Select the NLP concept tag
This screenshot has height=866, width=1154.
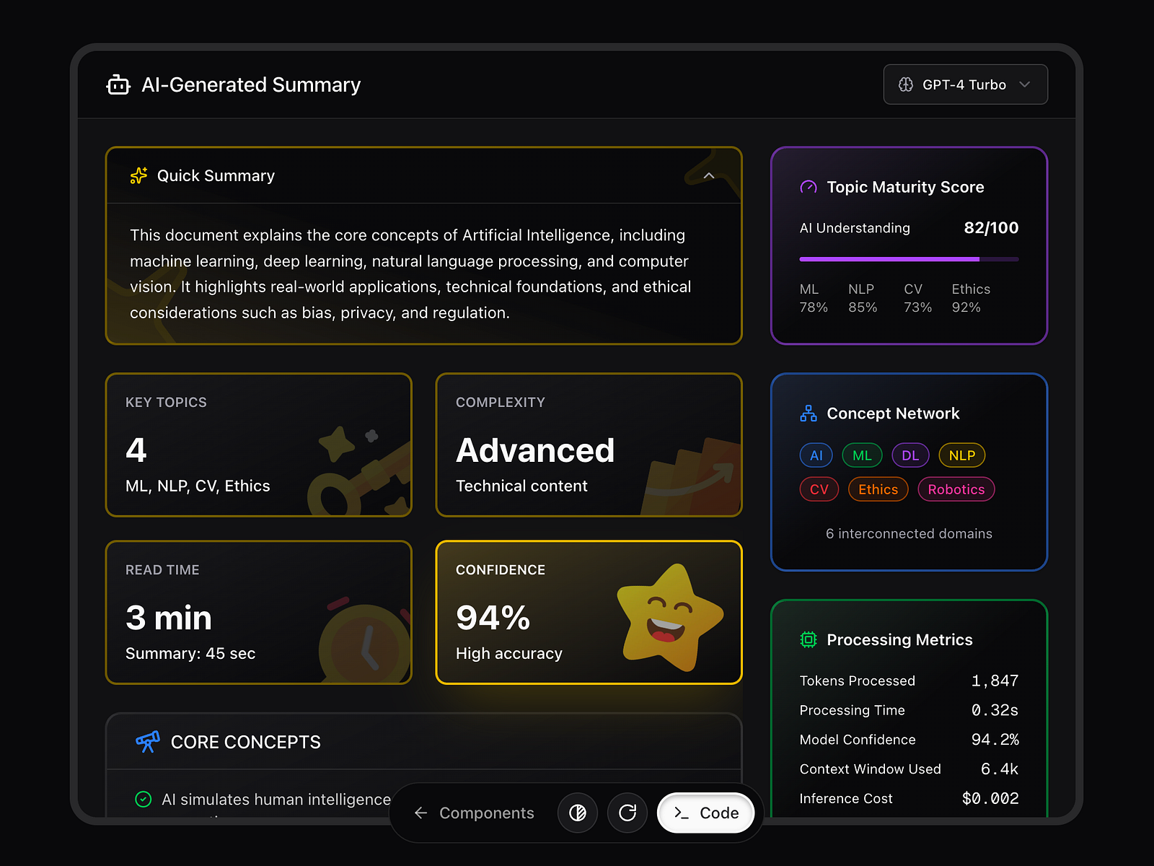[962, 455]
